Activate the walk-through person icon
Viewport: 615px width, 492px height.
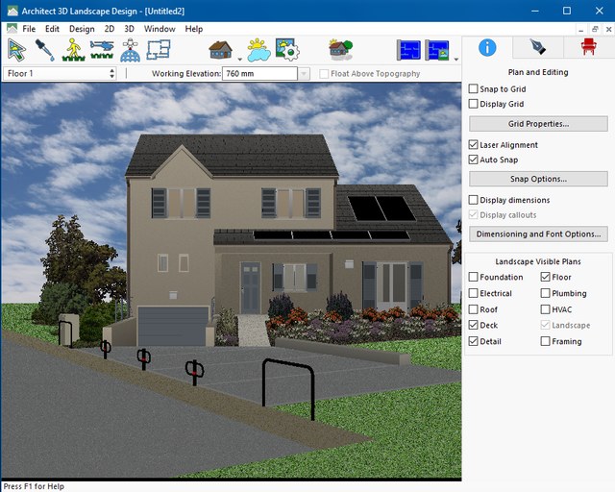coord(73,49)
